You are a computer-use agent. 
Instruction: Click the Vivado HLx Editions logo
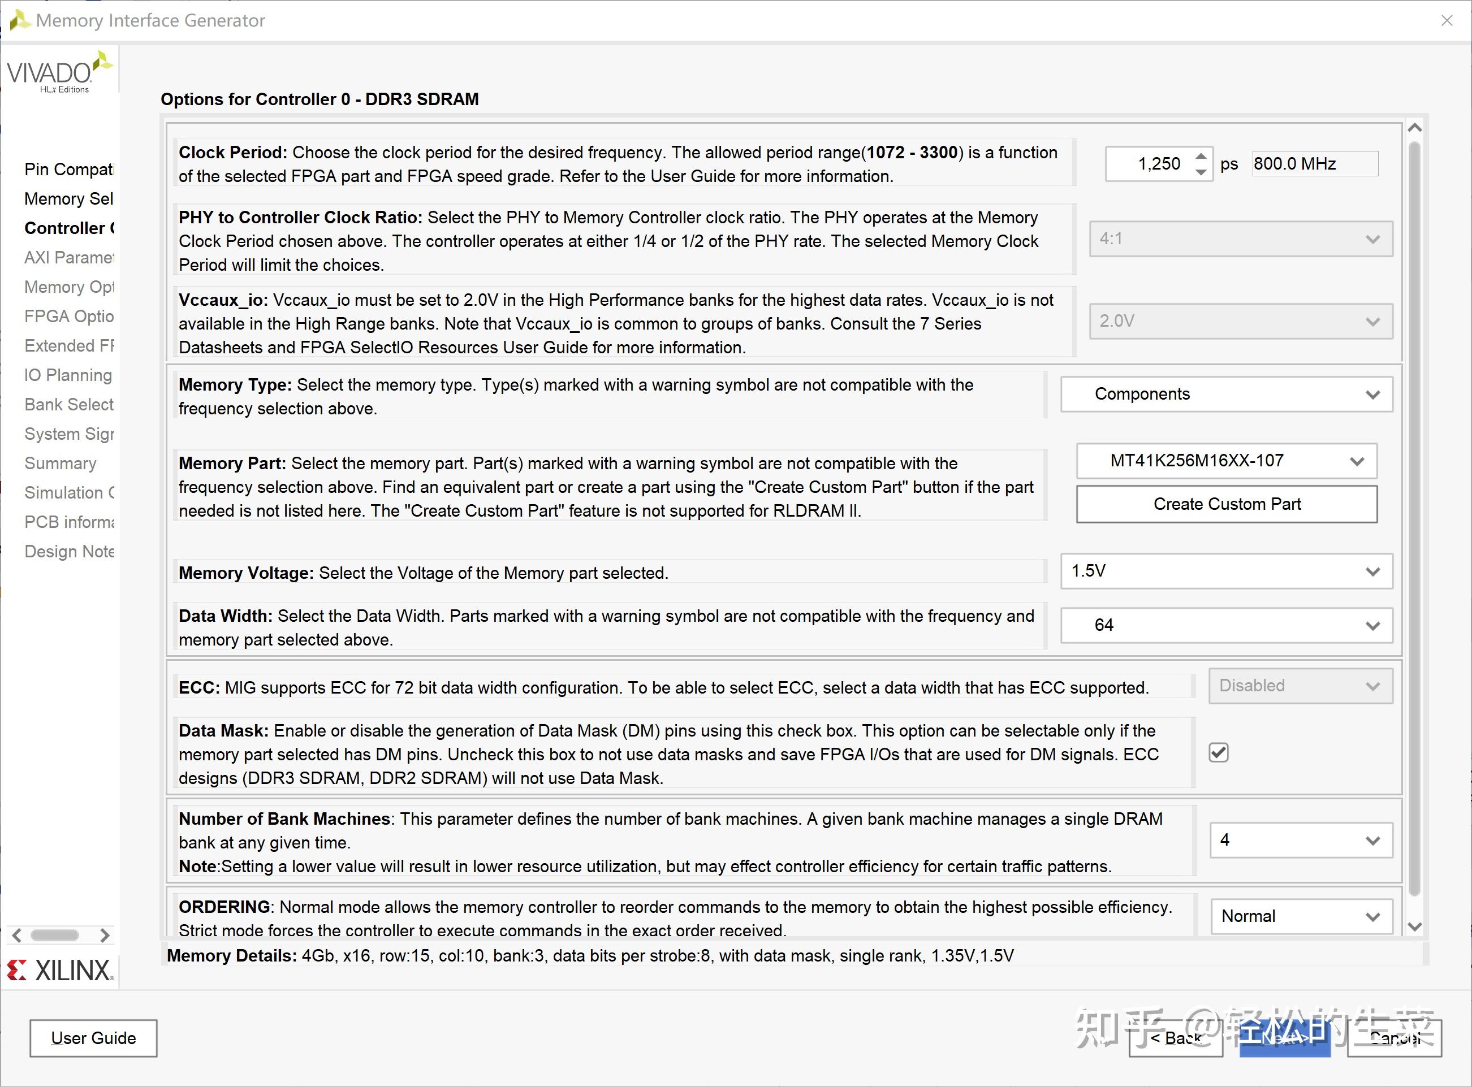point(60,72)
